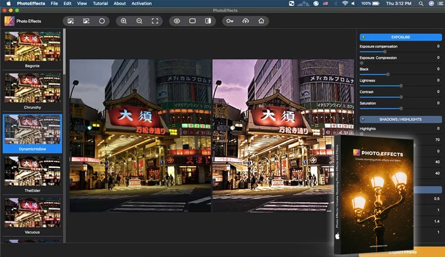Adjust the Saturation slider
This screenshot has height=257, width=445.
[401, 108]
